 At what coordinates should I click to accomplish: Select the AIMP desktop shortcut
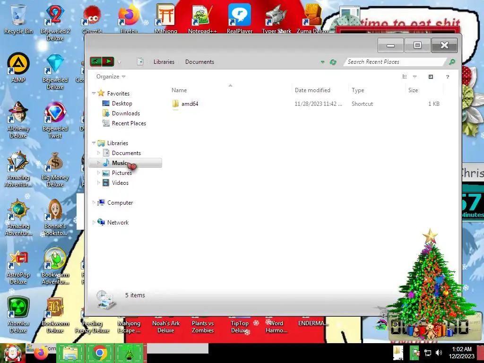pyautogui.click(x=18, y=68)
